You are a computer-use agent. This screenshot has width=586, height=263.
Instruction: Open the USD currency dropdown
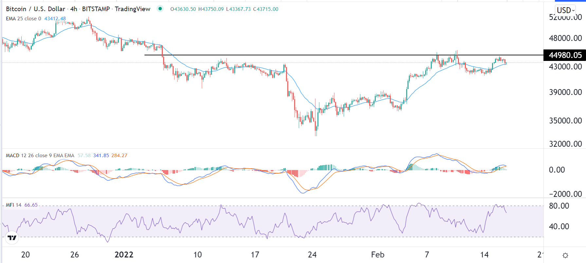point(565,10)
